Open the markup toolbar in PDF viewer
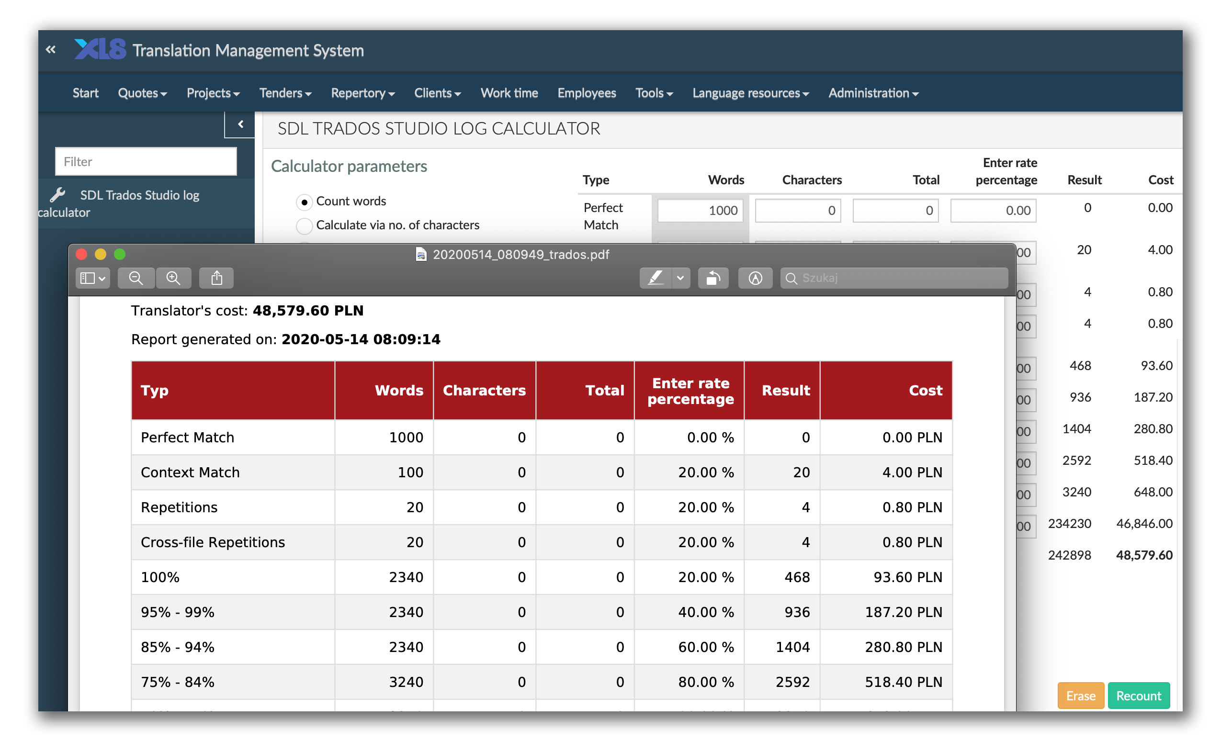 [x=755, y=279]
